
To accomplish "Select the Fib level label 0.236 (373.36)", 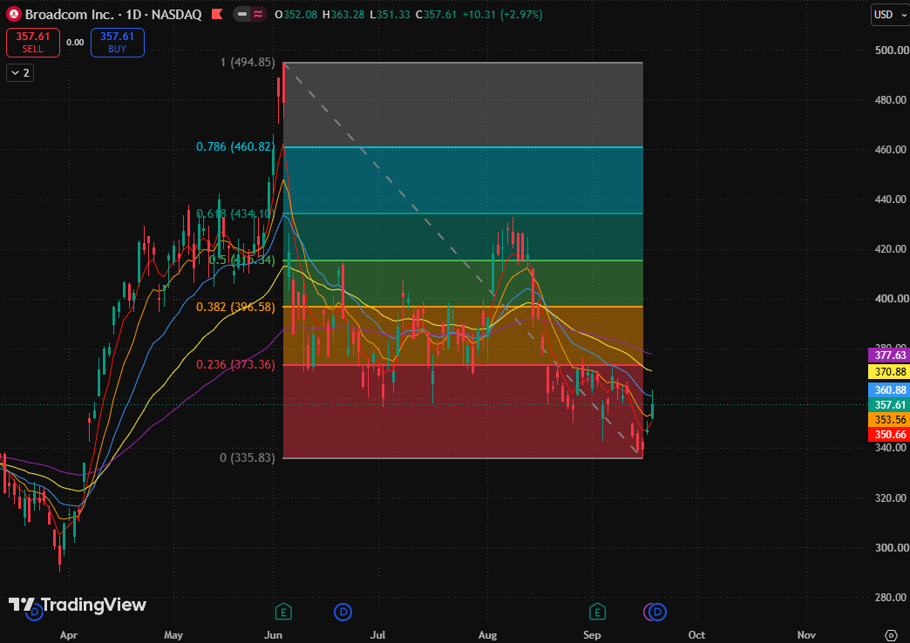I will 235,364.
